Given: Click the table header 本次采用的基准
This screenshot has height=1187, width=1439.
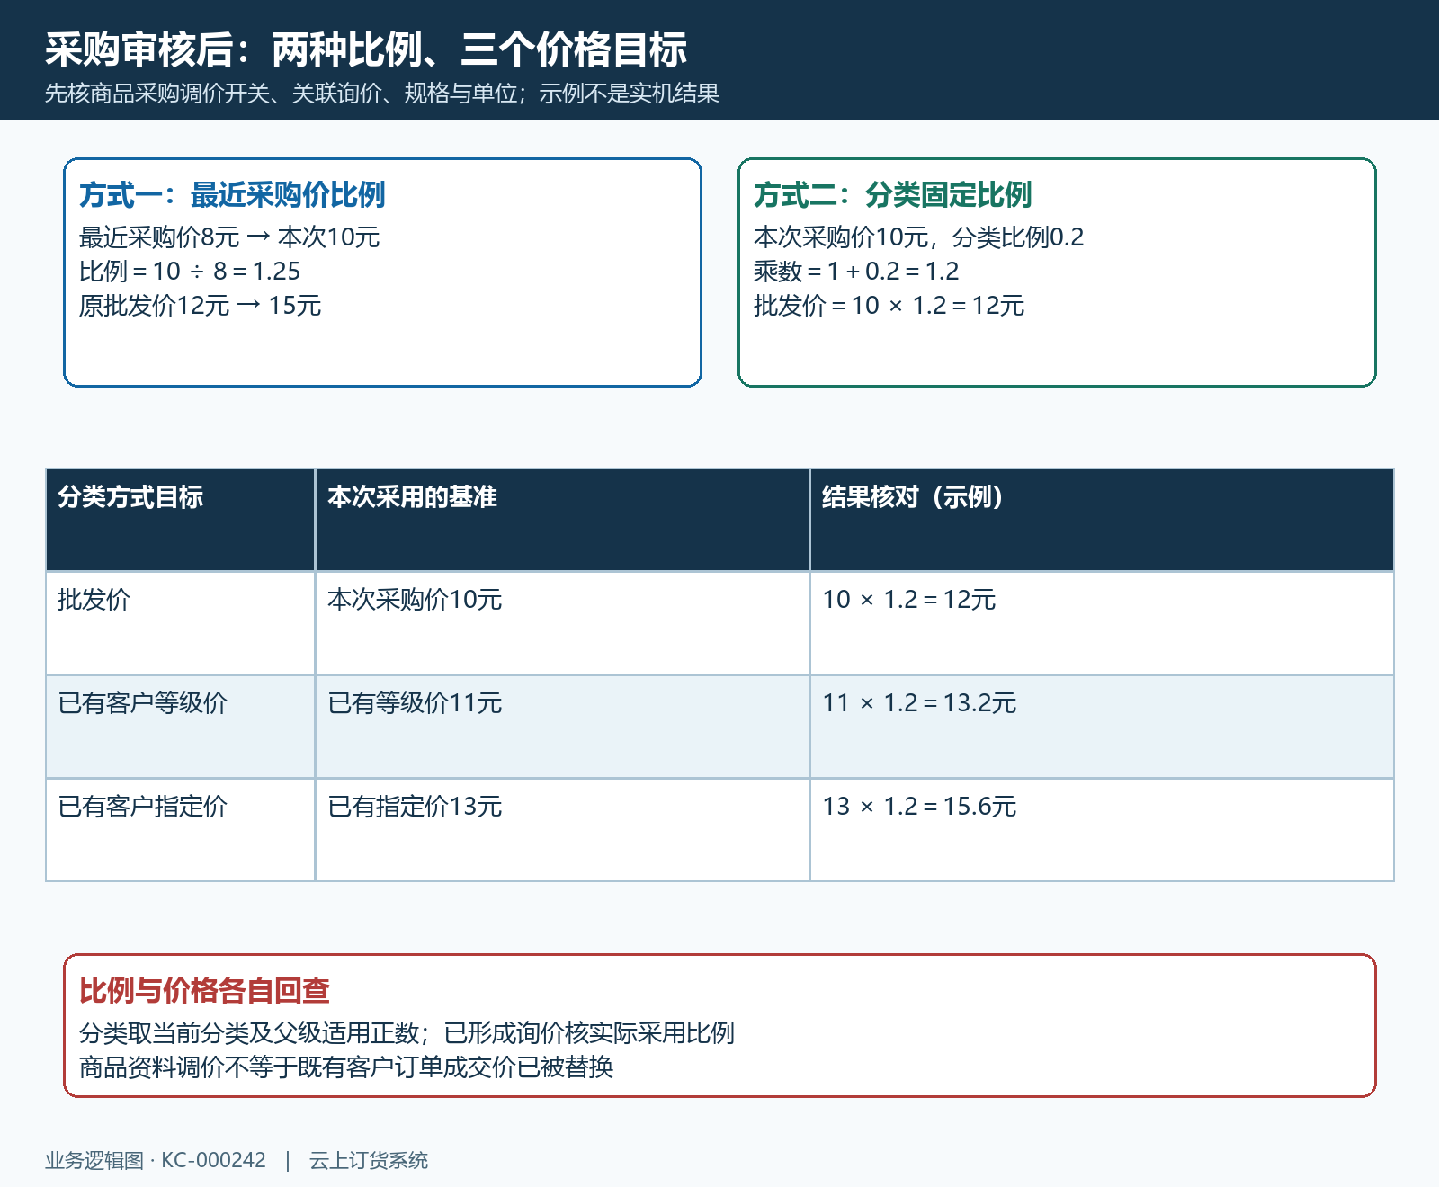Looking at the screenshot, I should pyautogui.click(x=562, y=520).
